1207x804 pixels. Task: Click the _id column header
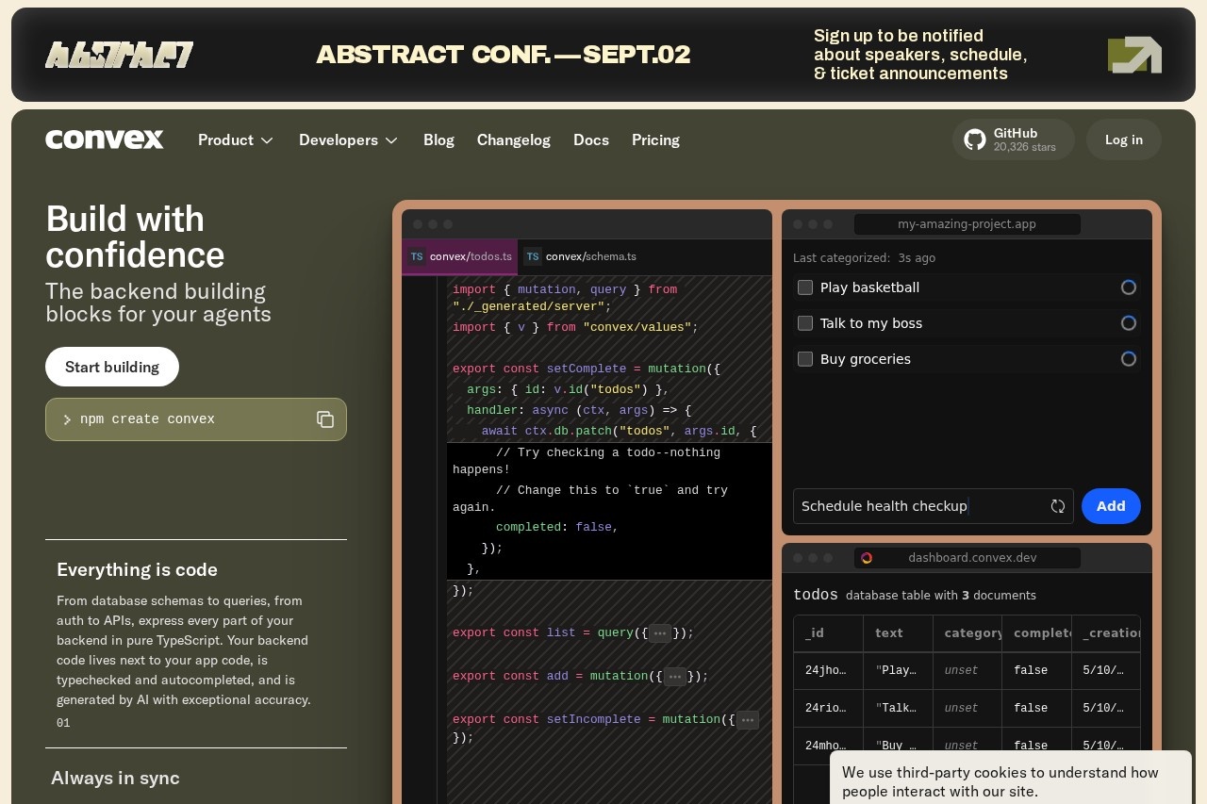coord(828,633)
